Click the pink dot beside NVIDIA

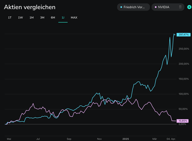tap(156, 7)
